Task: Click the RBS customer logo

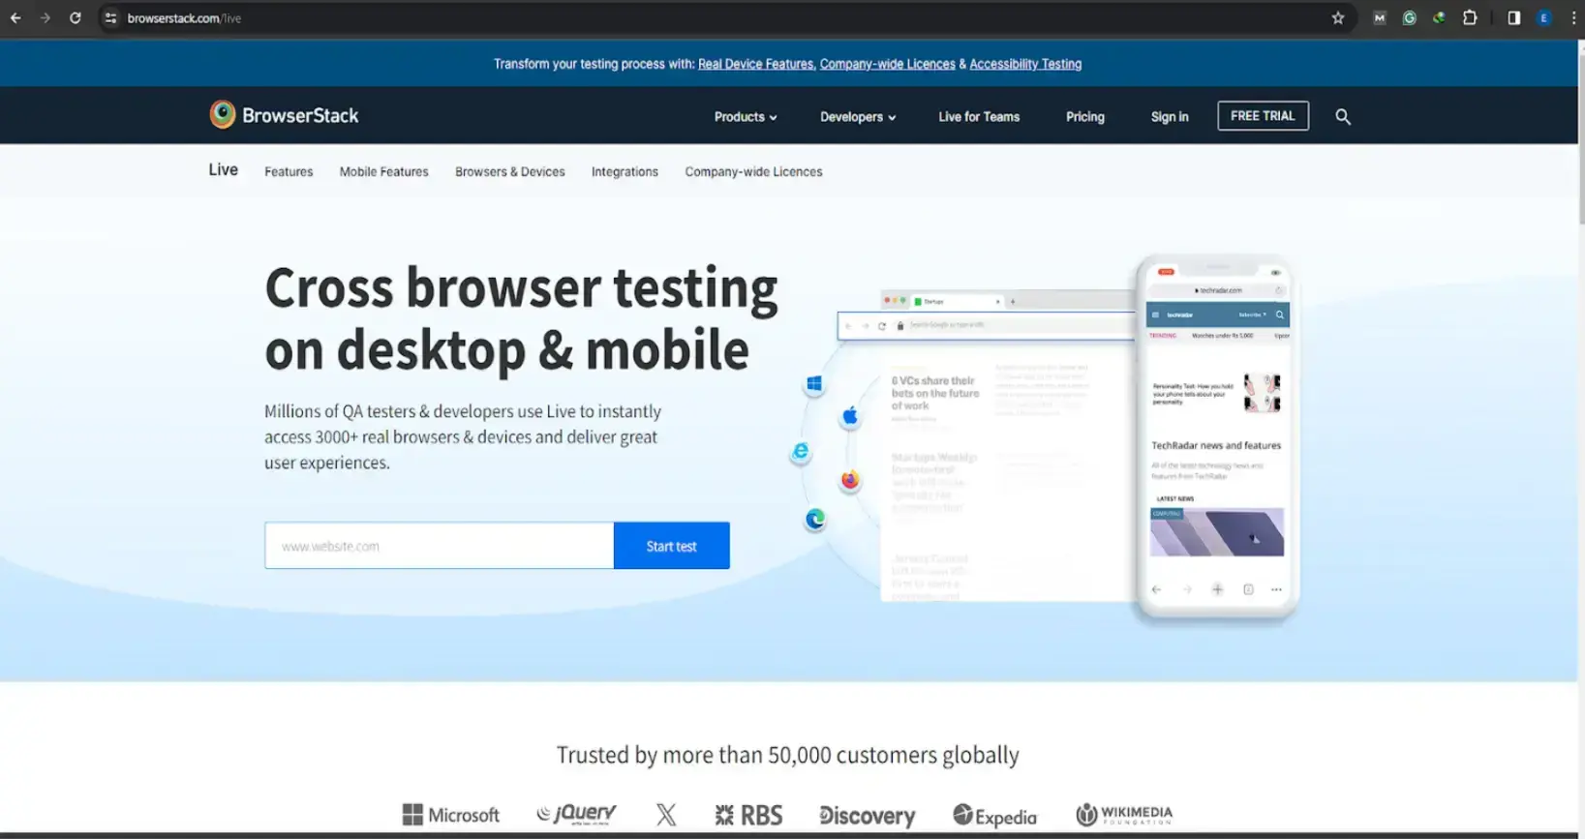Action: point(748,815)
